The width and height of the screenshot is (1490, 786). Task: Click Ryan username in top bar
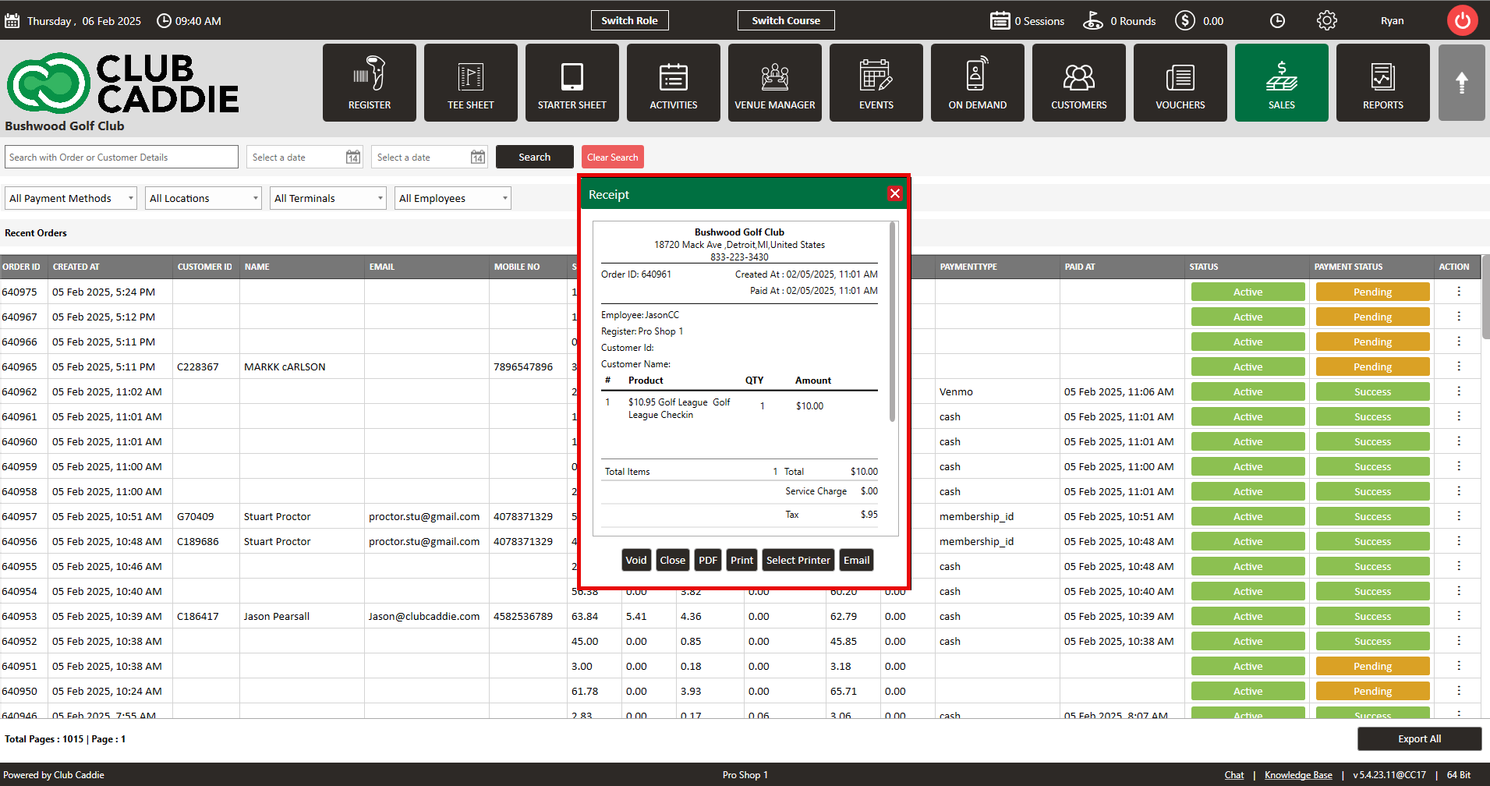[x=1392, y=20]
